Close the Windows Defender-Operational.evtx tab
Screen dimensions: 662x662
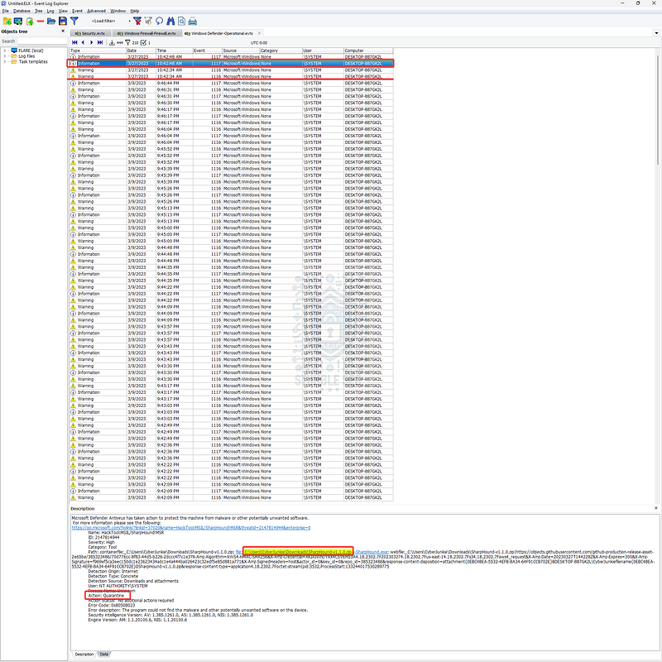(259, 33)
